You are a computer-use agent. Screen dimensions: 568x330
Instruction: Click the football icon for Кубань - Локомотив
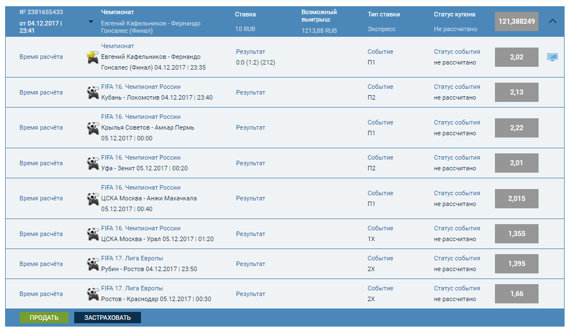pos(93,92)
